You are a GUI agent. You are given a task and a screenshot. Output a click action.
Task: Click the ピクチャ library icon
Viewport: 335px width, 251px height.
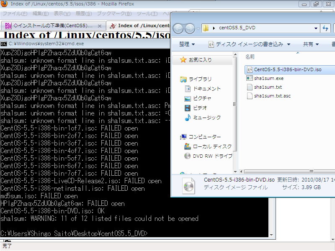pos(187,98)
